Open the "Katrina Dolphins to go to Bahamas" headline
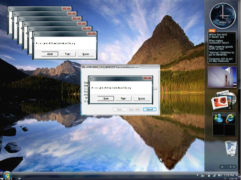Image resolution: width=241 pixels, height=180 pixels. click(x=221, y=53)
